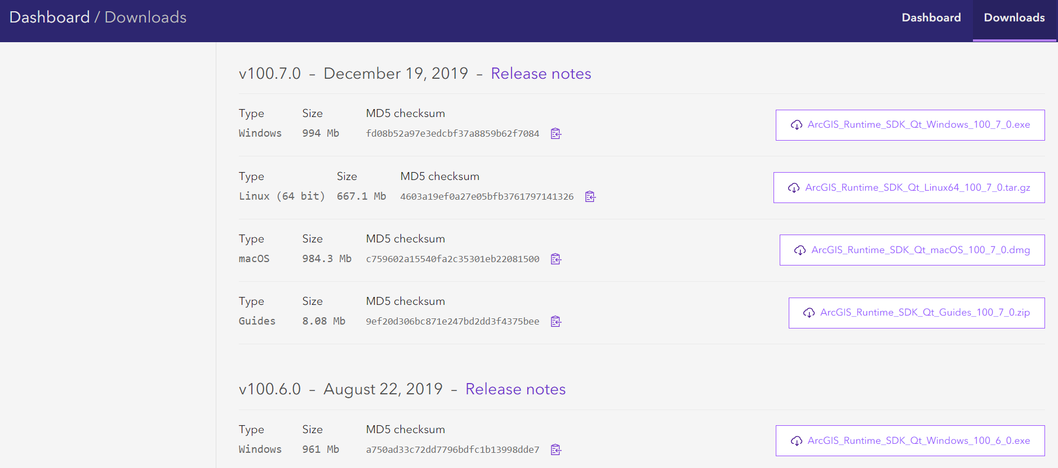The width and height of the screenshot is (1058, 468).
Task: Click the v100.6.0 version heading
Action: [x=270, y=389]
